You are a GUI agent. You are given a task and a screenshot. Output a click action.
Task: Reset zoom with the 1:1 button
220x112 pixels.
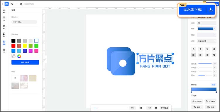(x=149, y=108)
